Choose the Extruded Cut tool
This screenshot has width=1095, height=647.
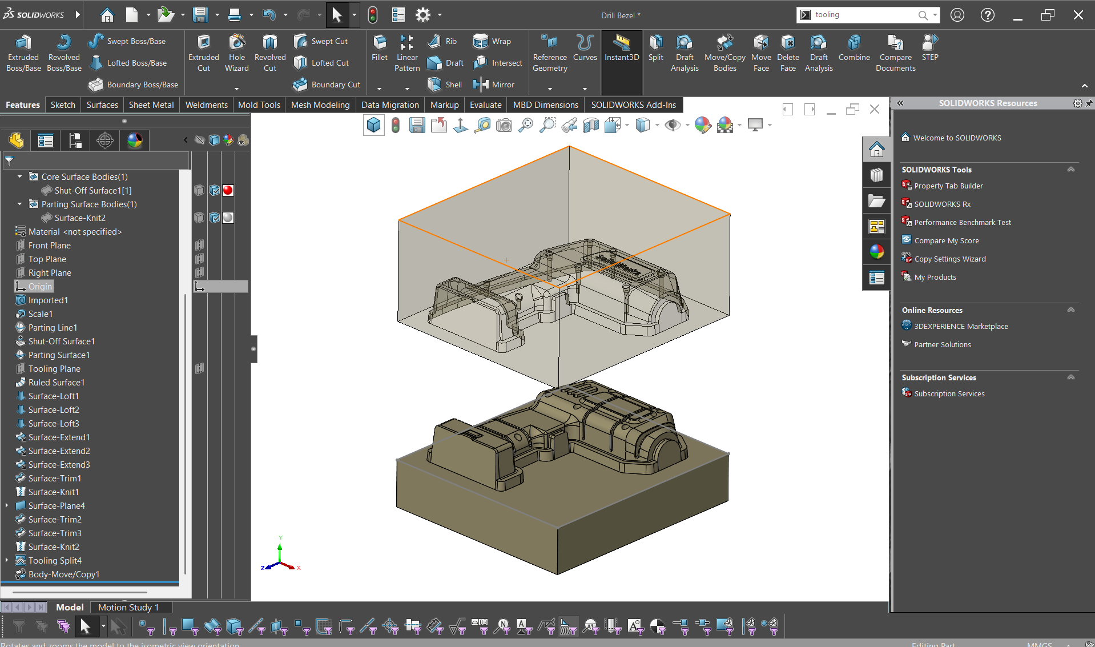(x=204, y=53)
